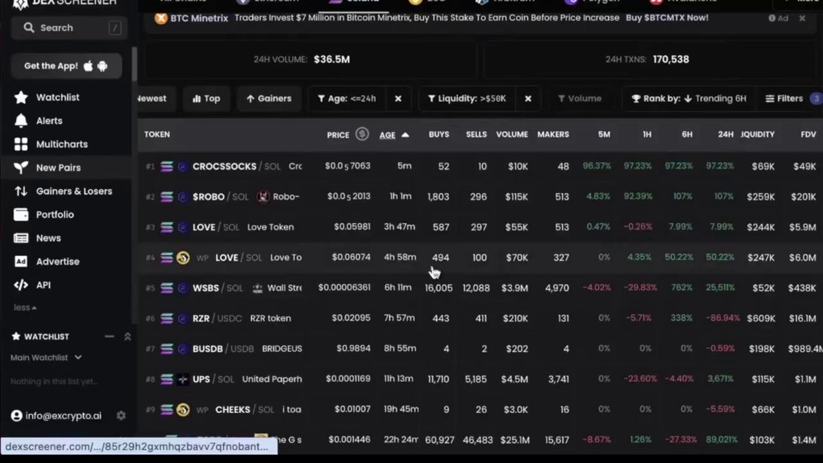The width and height of the screenshot is (823, 463).
Task: Expand the Main Watchlist dropdown
Action: [x=46, y=357]
